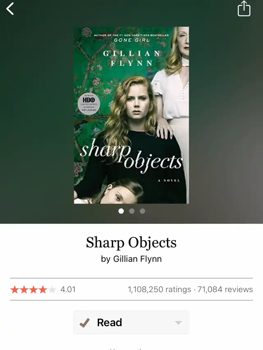Tap the HBO sticker on the cover
This screenshot has width=263, height=350.
pyautogui.click(x=89, y=104)
